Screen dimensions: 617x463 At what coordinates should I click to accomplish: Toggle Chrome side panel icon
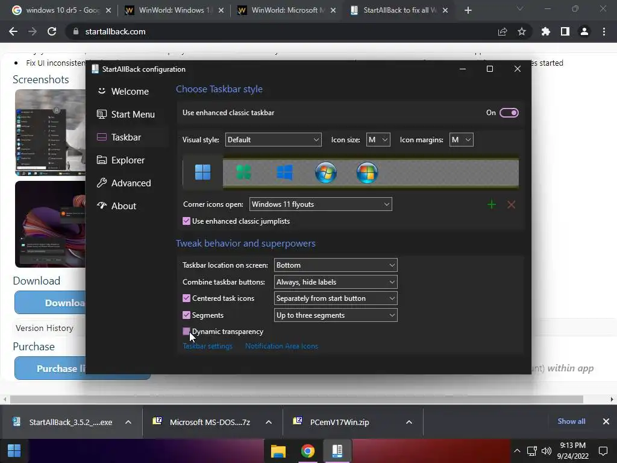click(x=565, y=31)
